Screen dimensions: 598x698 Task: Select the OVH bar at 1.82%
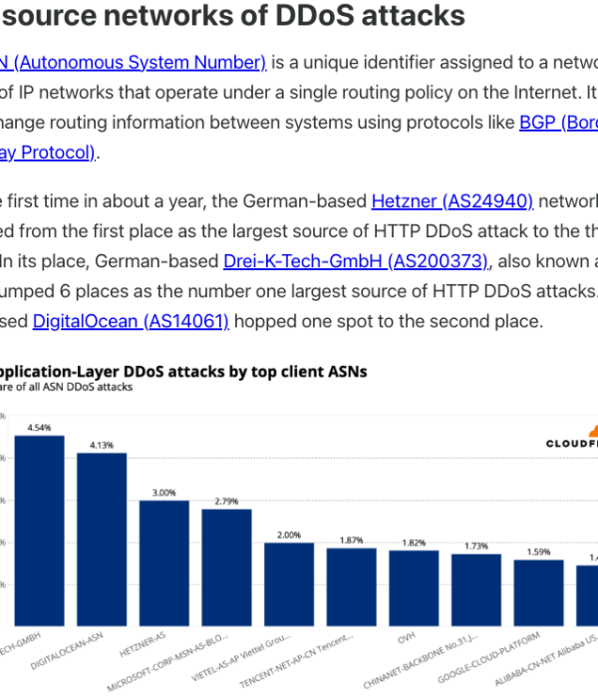(x=414, y=587)
